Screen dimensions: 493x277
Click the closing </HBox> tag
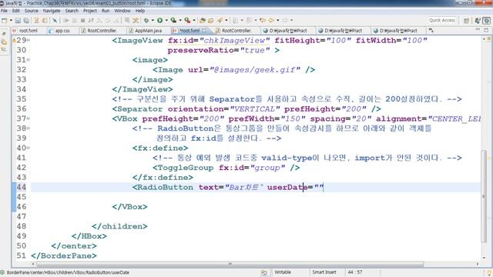[89, 236]
